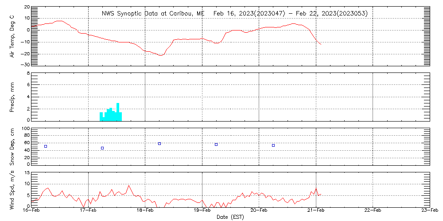This screenshot has height=221, width=443.
Task: Select the 18-Feb date tick label
Action: pos(145,211)
